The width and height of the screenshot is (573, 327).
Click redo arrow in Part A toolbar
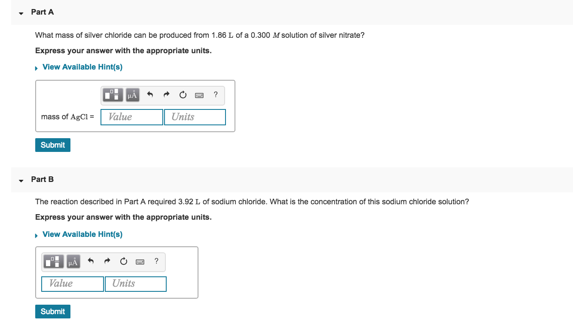click(166, 94)
